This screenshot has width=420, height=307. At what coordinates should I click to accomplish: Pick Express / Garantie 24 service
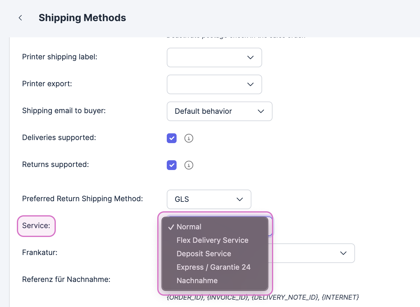tap(214, 267)
